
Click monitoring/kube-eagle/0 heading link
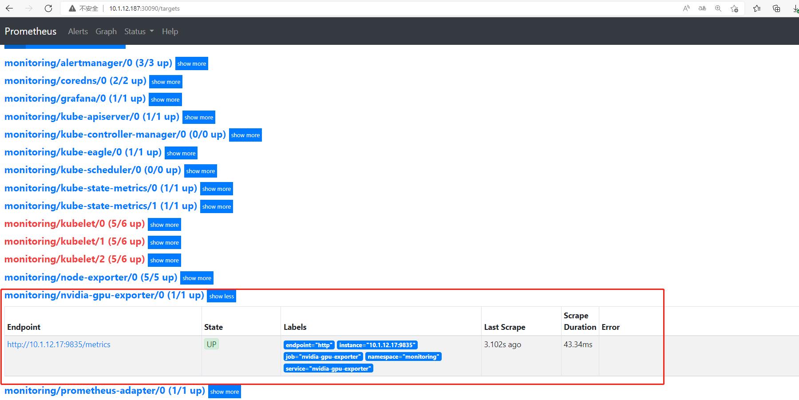(83, 152)
